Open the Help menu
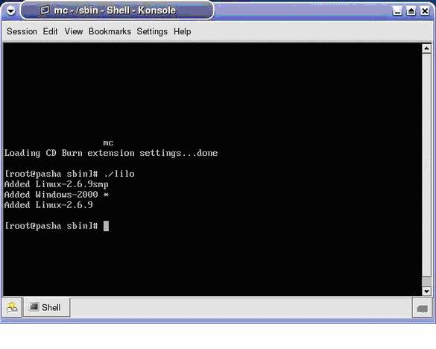The image size is (436, 349). coord(182,31)
